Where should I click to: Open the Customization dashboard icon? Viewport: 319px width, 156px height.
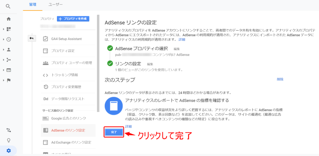[x=8, y=29]
